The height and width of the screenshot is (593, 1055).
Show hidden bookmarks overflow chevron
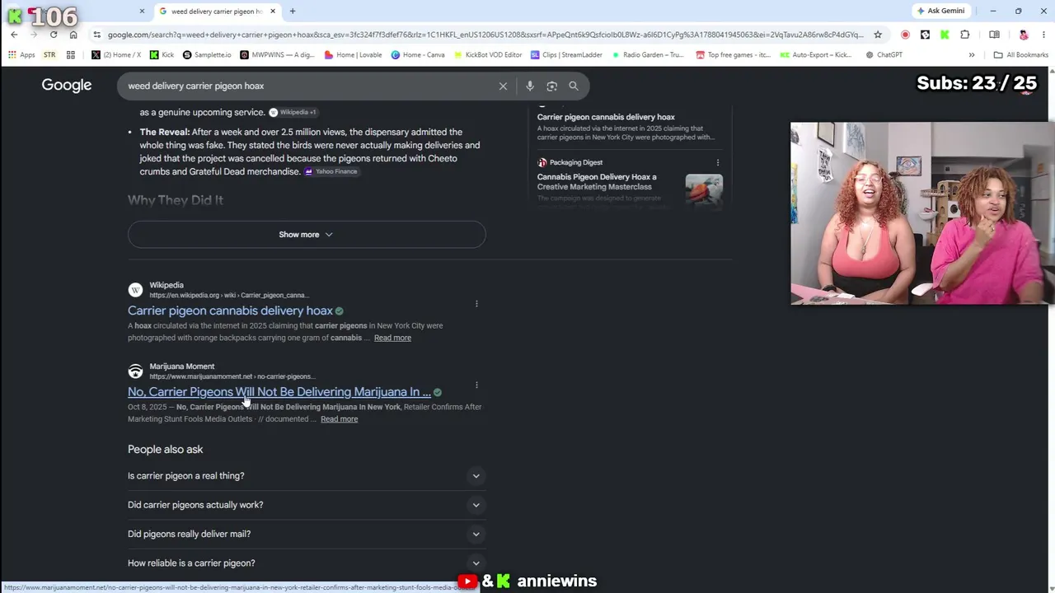[x=972, y=55]
